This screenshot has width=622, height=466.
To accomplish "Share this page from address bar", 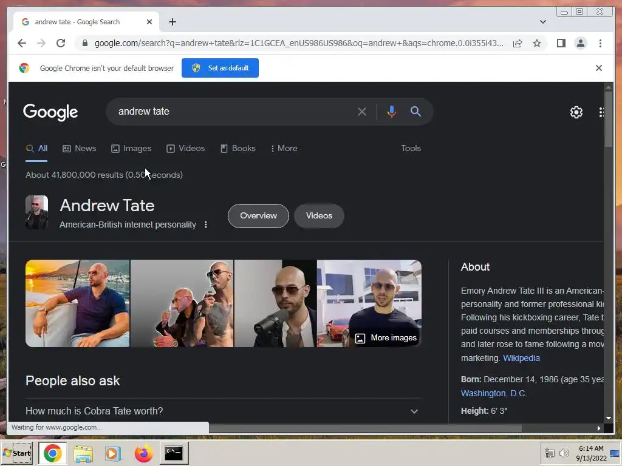I will (x=518, y=43).
